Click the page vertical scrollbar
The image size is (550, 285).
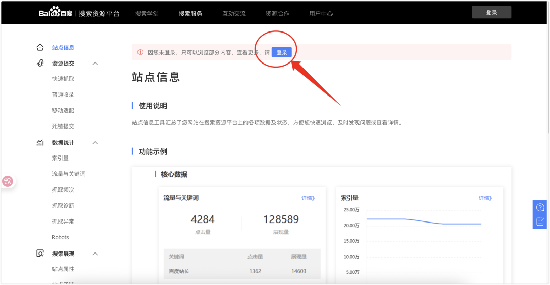point(548,79)
